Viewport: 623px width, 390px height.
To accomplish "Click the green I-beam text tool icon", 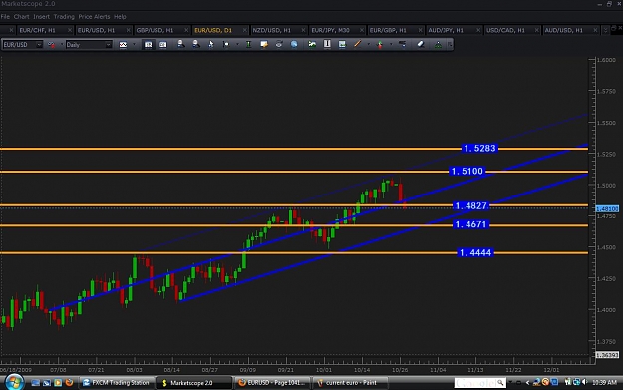I will (x=248, y=45).
